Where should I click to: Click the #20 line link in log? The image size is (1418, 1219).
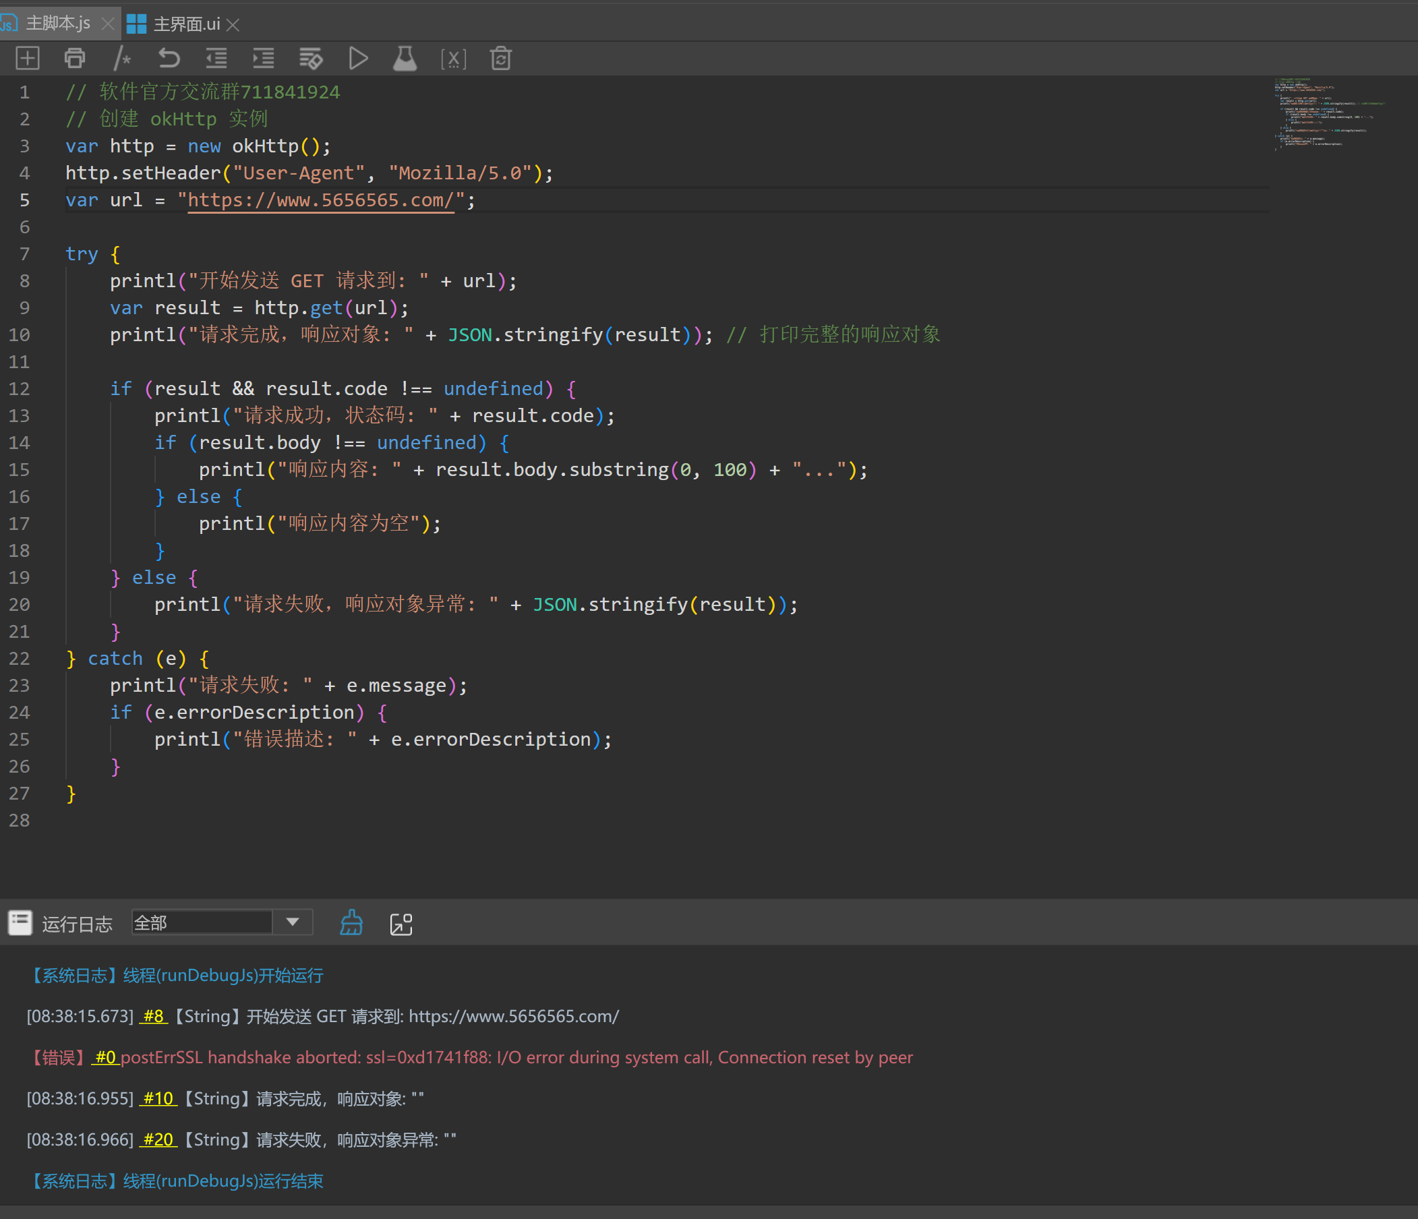click(x=158, y=1139)
